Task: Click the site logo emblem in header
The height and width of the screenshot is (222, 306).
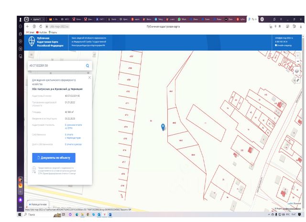Action: [32, 41]
